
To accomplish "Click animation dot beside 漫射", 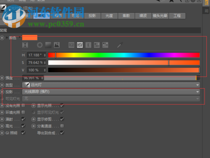I will pyautogui.click(x=2, y=119).
